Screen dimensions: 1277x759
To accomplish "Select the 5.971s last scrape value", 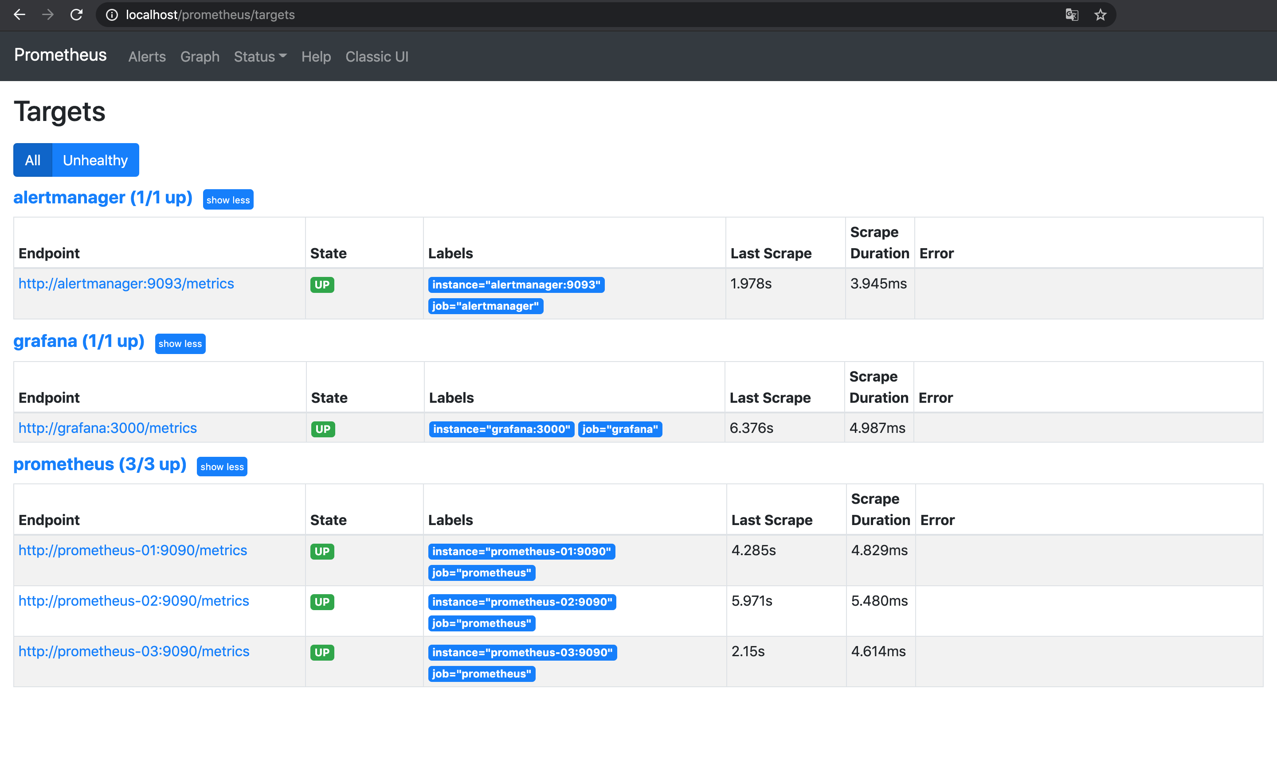I will [752, 601].
